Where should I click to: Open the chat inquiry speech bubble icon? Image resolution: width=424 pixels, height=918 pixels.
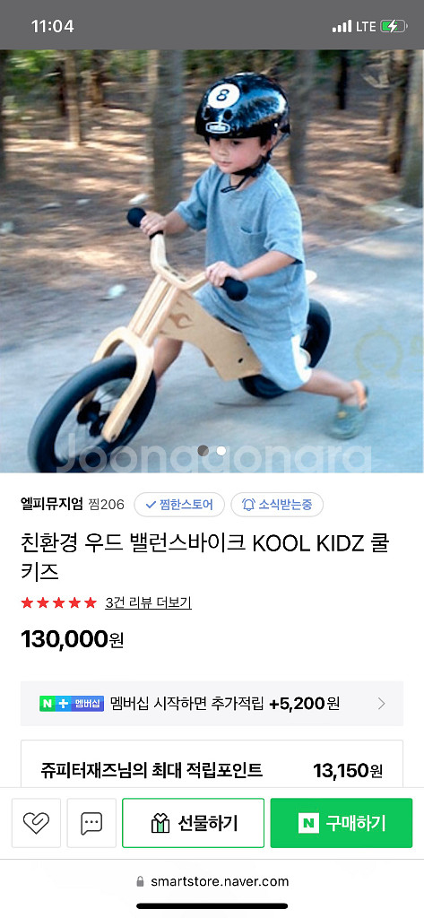click(x=91, y=823)
